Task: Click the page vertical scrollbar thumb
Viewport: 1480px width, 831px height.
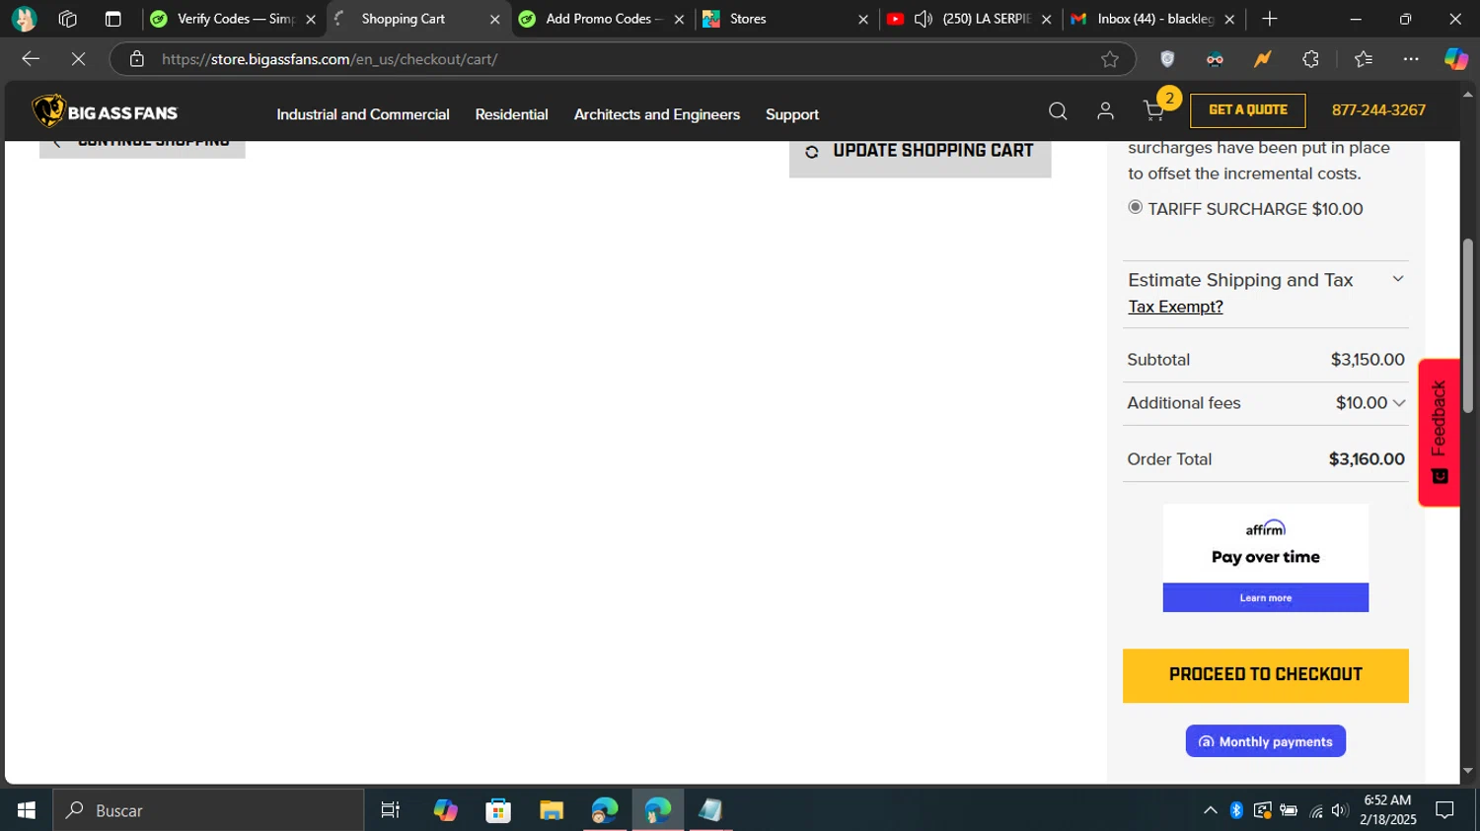Action: point(1468,325)
